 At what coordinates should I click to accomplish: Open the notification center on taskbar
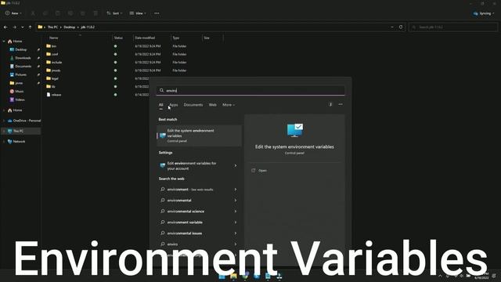(494, 276)
